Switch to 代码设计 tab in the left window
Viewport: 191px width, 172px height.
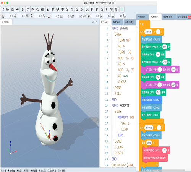[105, 22]
